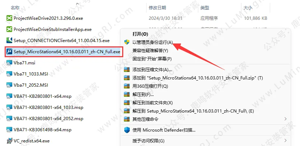Collapse the column sort arrow above 名称
The image size is (300, 146).
point(77,4)
